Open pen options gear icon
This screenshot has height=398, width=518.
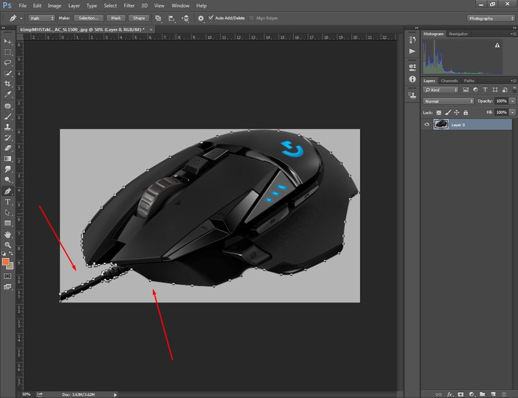tap(201, 18)
